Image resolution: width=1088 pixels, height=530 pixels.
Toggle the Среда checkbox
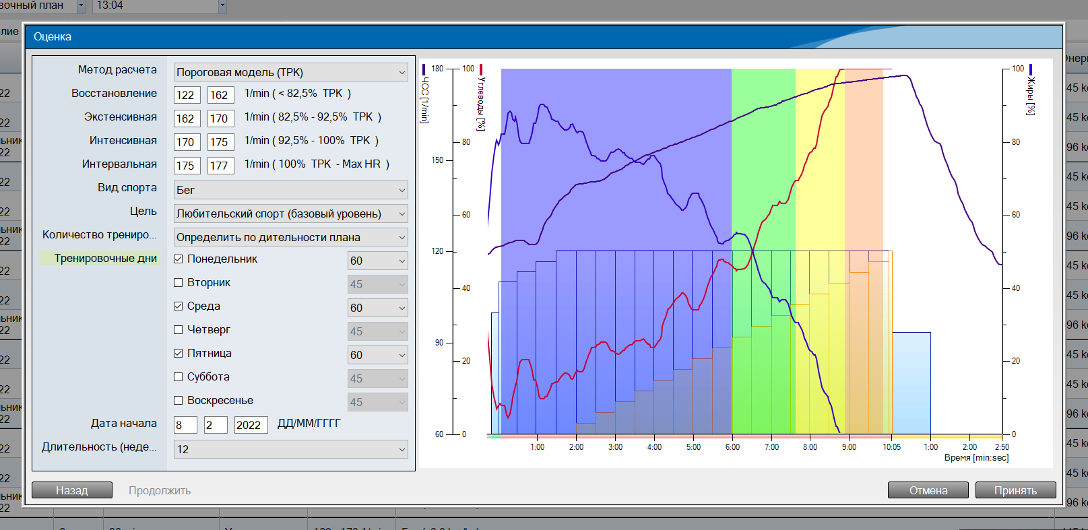pyautogui.click(x=179, y=306)
